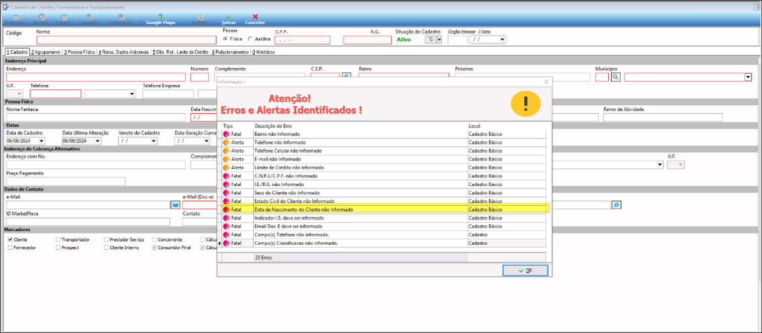Uncheck the Cliente marker checkbox
Viewport: 762px width, 333px height.
(10, 240)
